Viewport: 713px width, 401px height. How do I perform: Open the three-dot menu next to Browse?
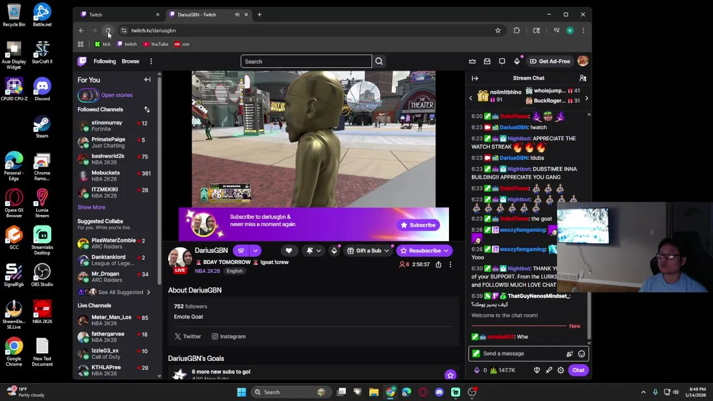[x=151, y=61]
